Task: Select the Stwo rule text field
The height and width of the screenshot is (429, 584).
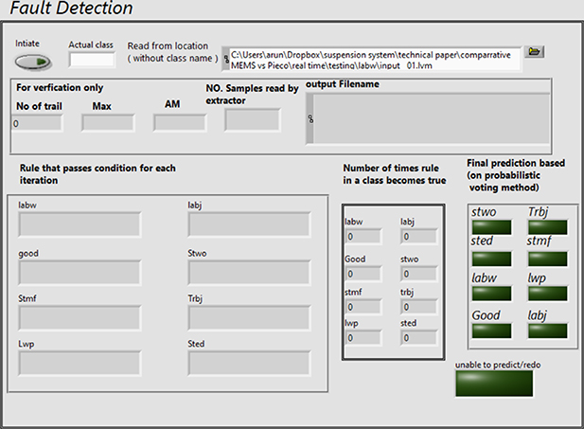Action: coord(249,274)
